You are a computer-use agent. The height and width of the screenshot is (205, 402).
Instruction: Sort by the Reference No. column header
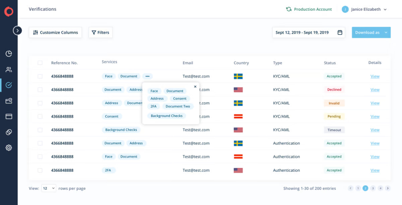[x=64, y=63]
